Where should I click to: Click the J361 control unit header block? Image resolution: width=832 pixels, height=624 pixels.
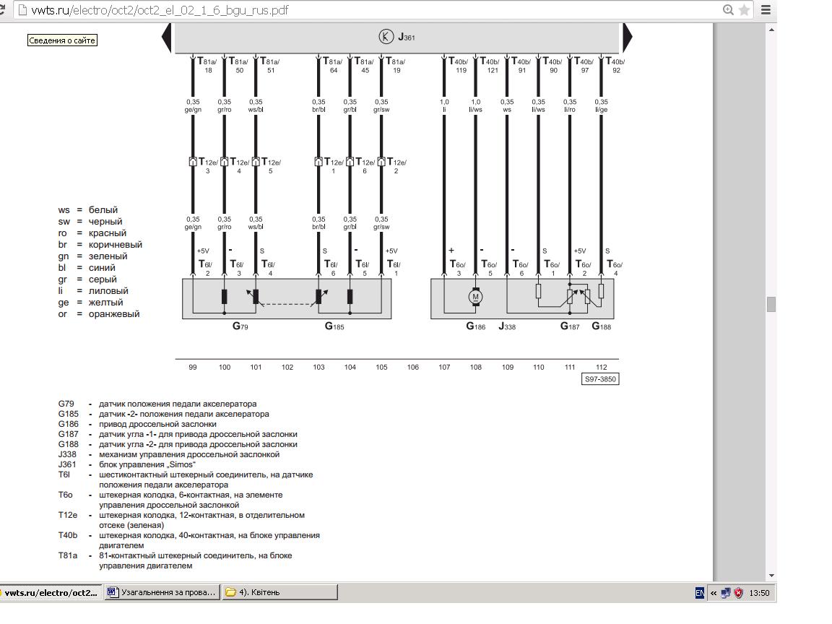point(396,38)
